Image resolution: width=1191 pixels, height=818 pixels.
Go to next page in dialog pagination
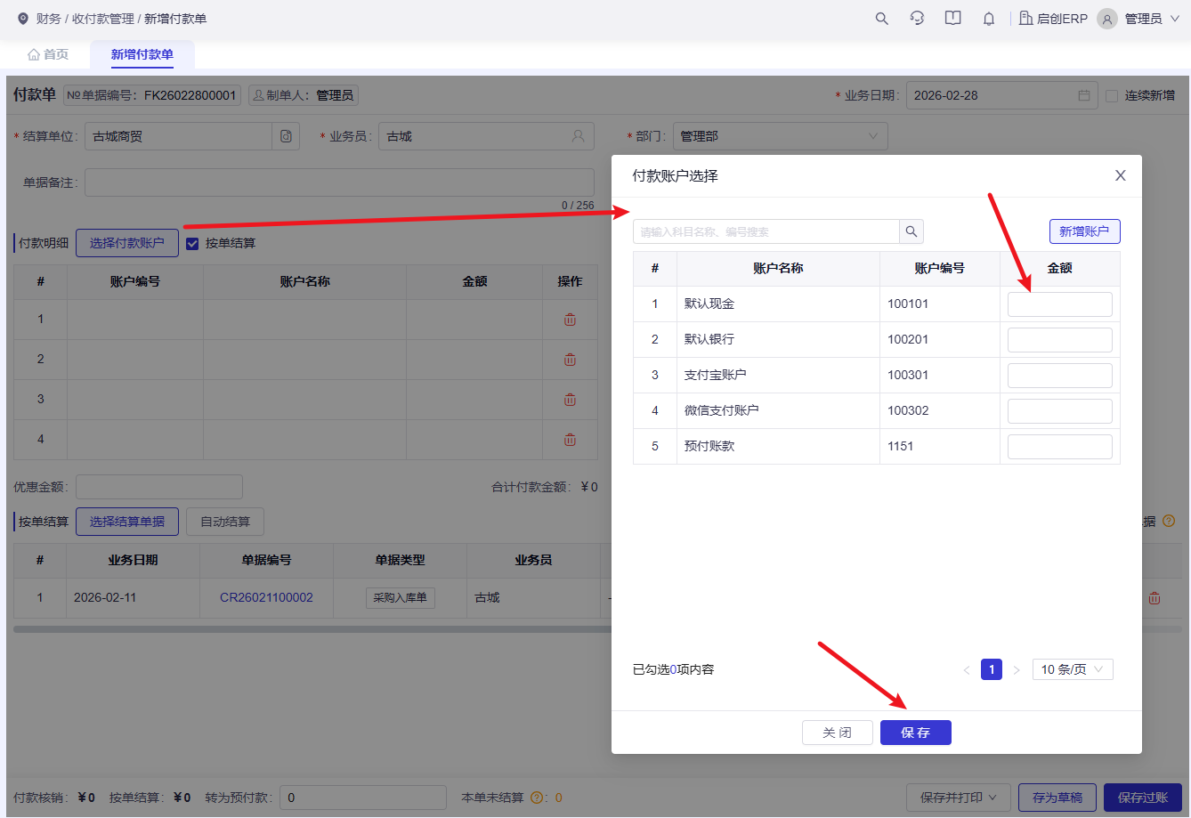pos(1017,669)
